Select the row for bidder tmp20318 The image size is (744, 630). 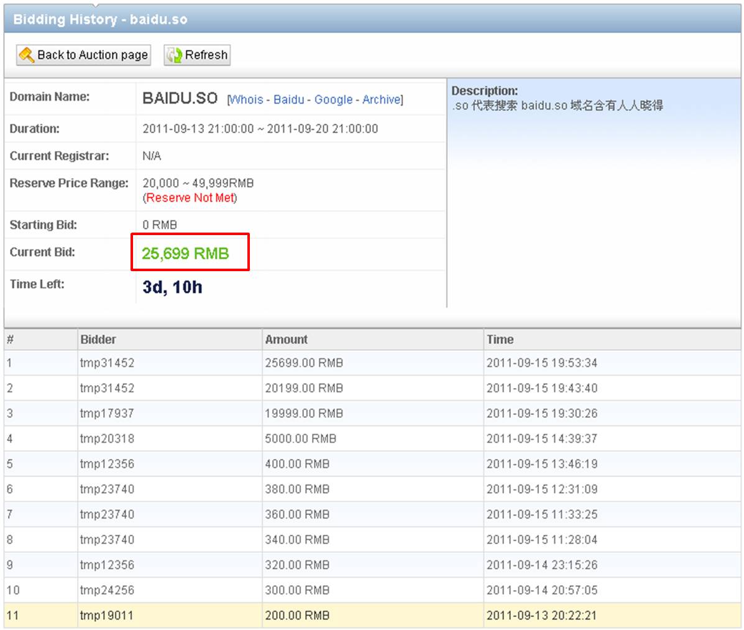point(107,439)
